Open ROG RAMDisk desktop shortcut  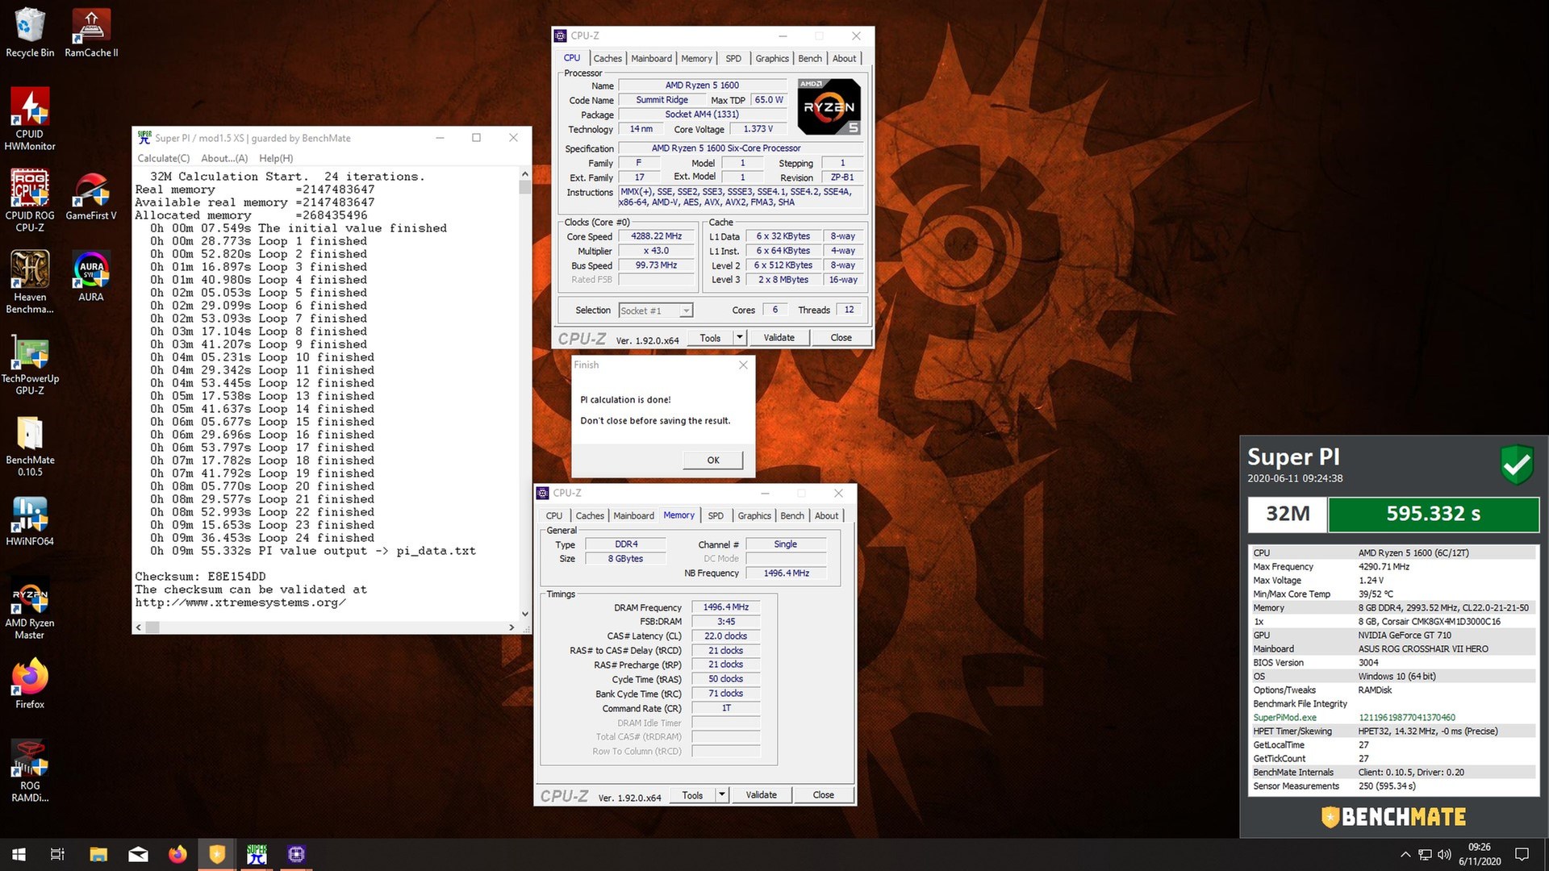[x=30, y=771]
